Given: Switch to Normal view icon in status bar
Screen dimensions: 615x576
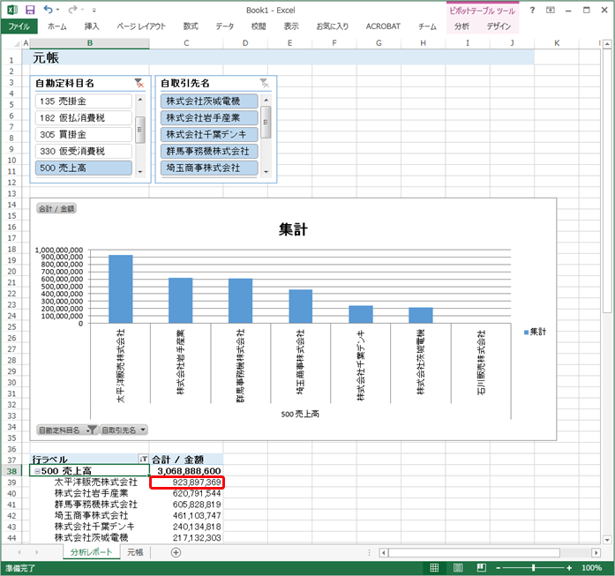Looking at the screenshot, I should 434,567.
